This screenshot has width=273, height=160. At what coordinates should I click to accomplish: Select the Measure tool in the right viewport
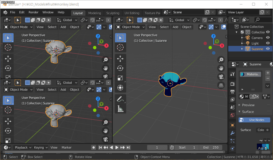point(120,108)
